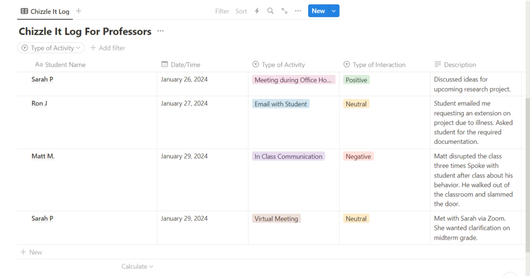This screenshot has height=276, width=530.
Task: Open the Sort menu
Action: 241,11
